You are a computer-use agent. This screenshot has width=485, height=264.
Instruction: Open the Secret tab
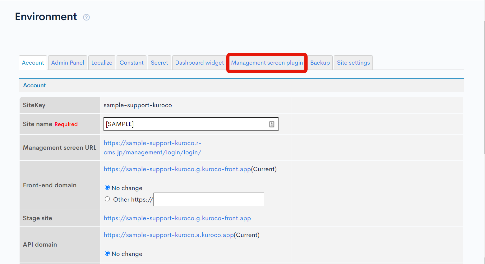click(159, 62)
